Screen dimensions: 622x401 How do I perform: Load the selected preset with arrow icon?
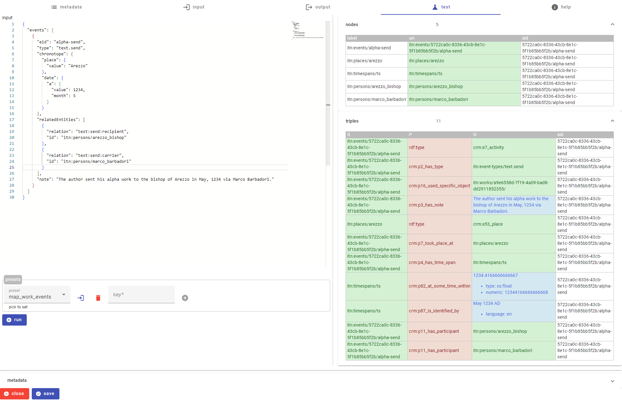[x=81, y=298]
